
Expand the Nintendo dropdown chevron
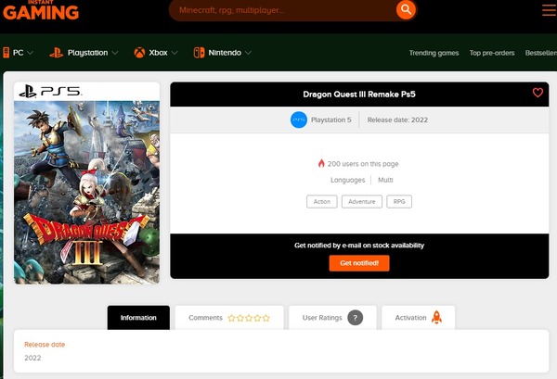pos(248,53)
